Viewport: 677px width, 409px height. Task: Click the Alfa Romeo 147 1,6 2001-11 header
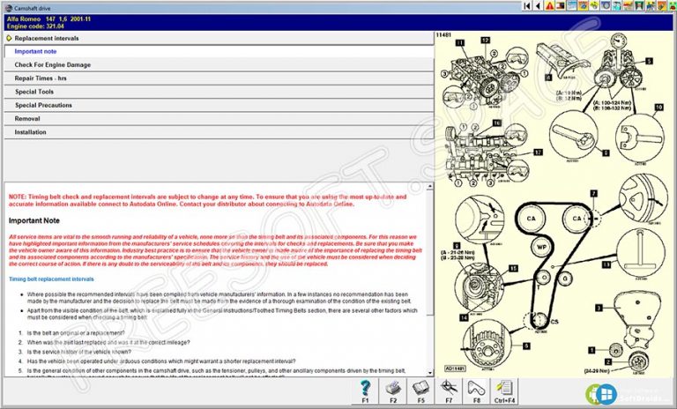(x=48, y=19)
